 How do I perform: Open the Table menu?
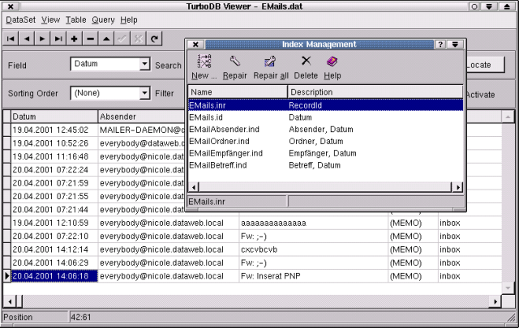75,19
